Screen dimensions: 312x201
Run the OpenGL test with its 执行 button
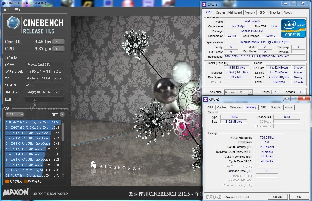(59, 42)
